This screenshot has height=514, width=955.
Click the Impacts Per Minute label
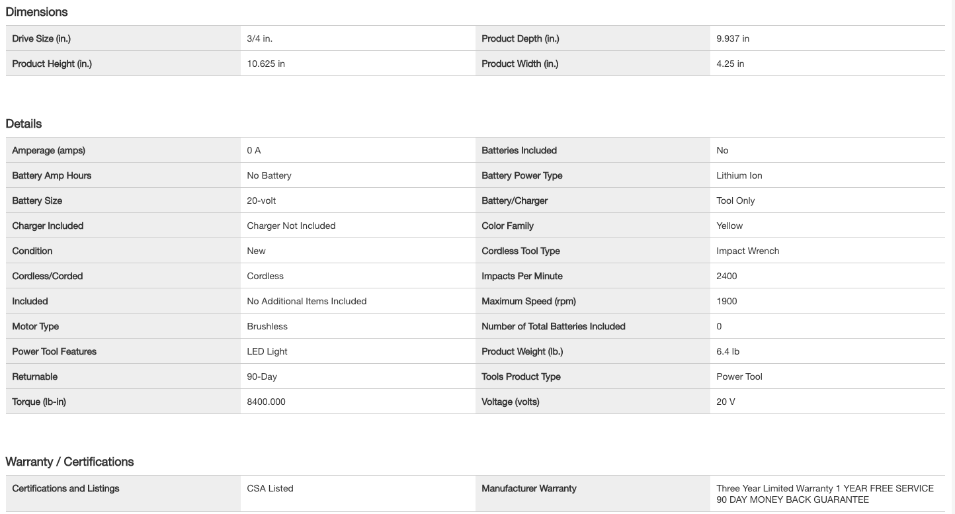(522, 276)
